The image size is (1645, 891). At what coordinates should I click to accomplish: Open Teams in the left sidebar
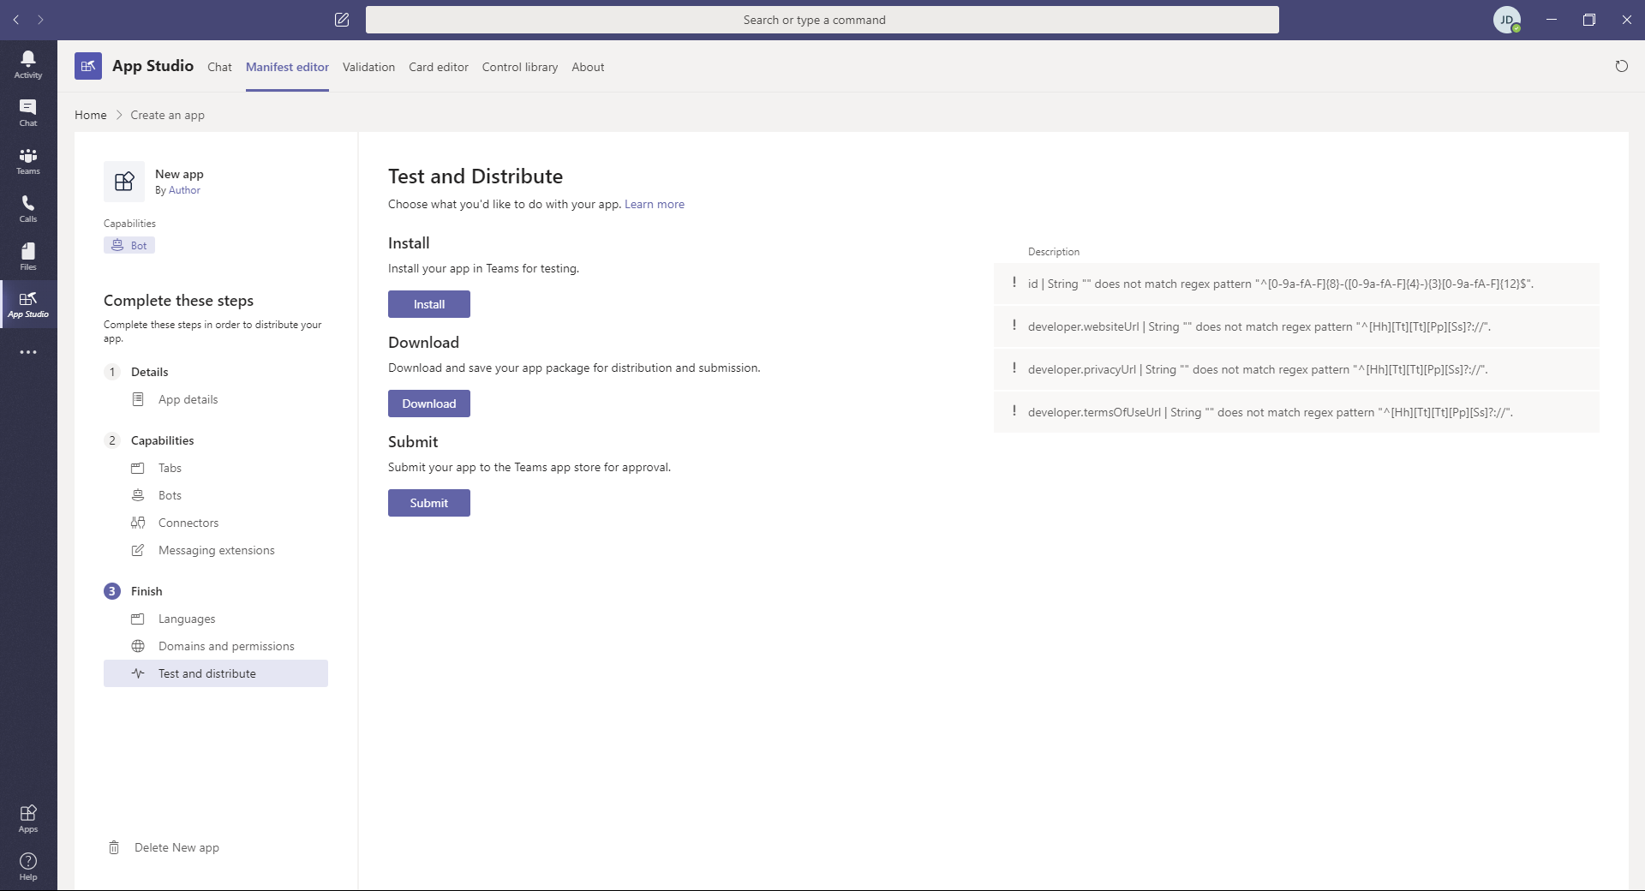[28, 160]
